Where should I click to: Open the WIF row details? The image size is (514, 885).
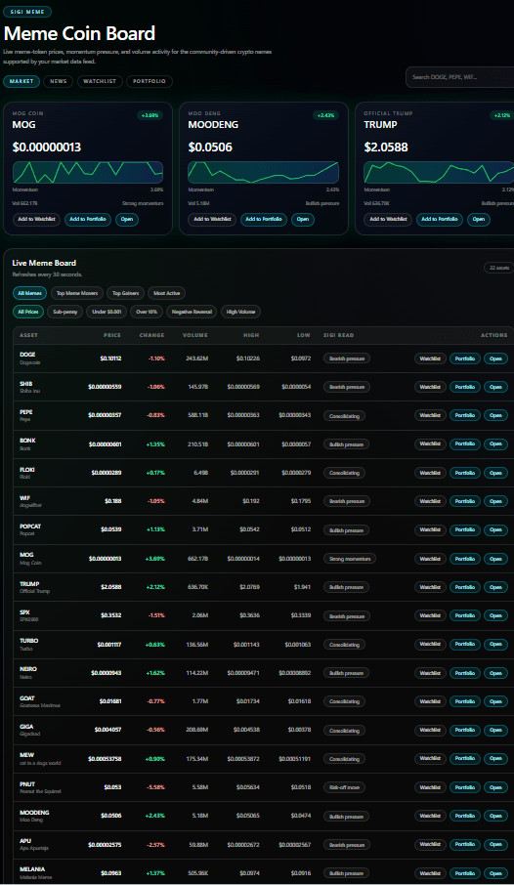[495, 501]
